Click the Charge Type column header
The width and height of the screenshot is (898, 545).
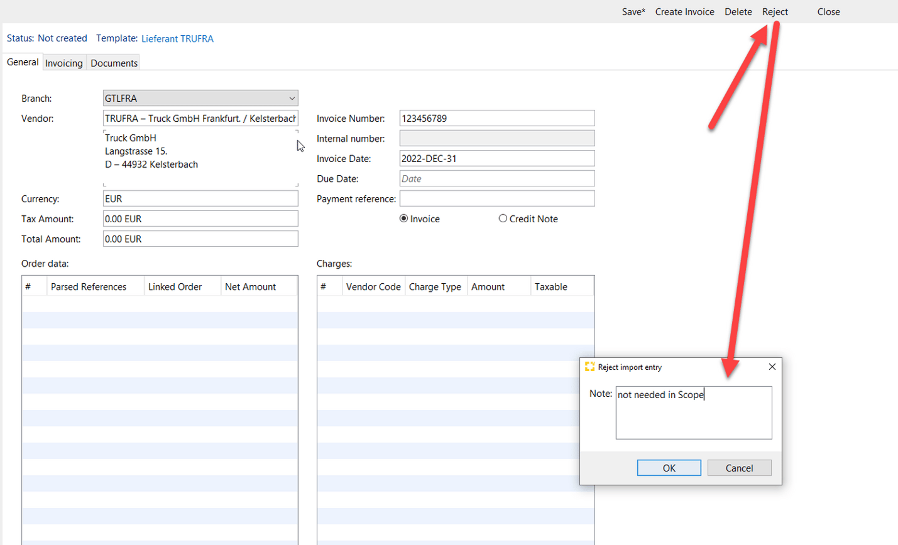pyautogui.click(x=435, y=287)
